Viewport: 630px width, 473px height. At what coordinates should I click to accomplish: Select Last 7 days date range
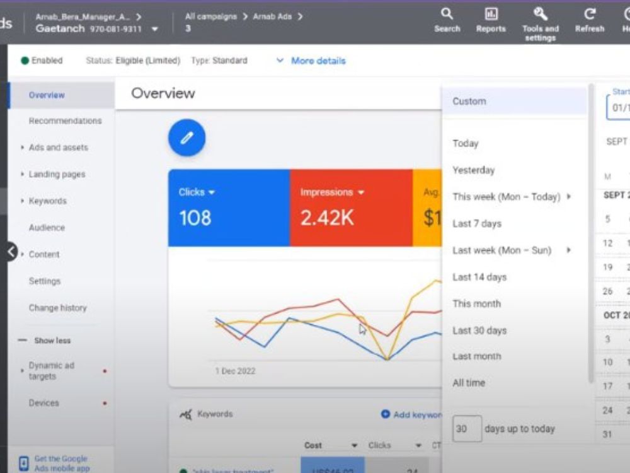click(x=477, y=223)
